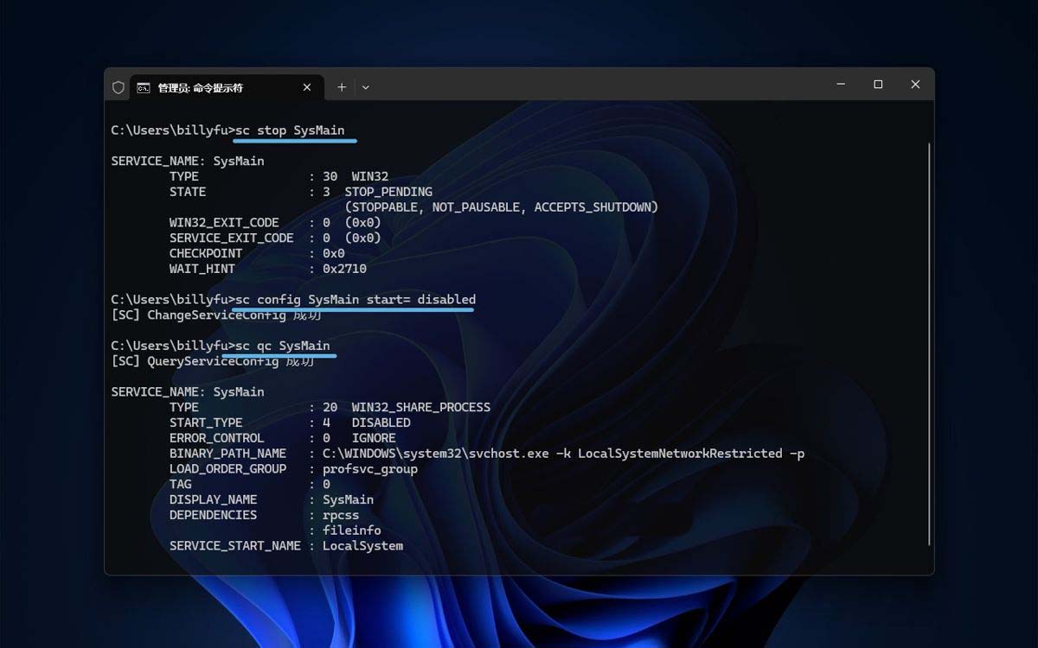This screenshot has width=1038, height=648.
Task: Click the 'sc config SysMain start= disabled' command
Action: pos(355,300)
